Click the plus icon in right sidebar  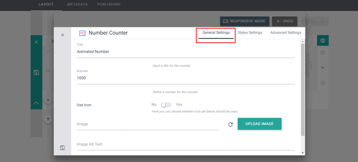323,68
